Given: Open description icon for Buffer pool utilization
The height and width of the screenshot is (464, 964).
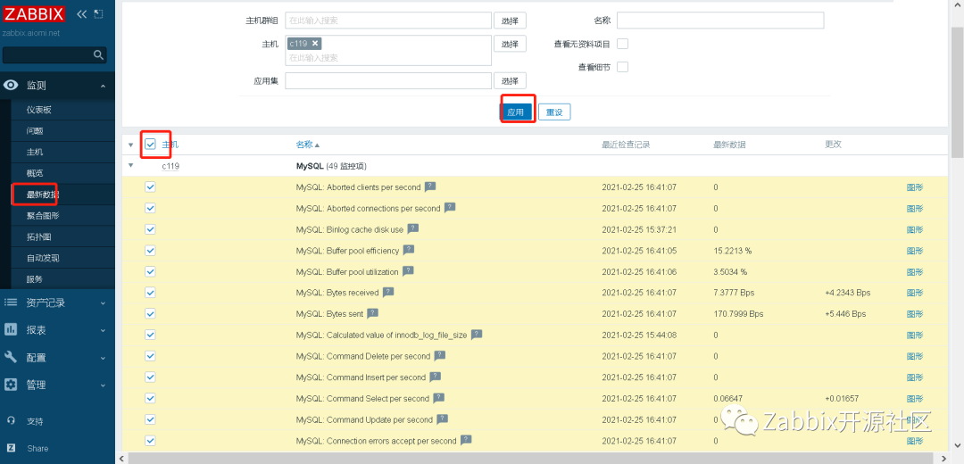Looking at the screenshot, I should [408, 271].
